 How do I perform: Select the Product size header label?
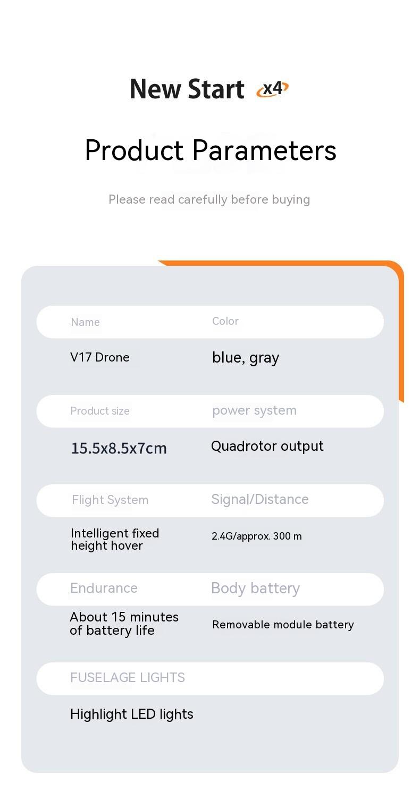click(x=100, y=411)
